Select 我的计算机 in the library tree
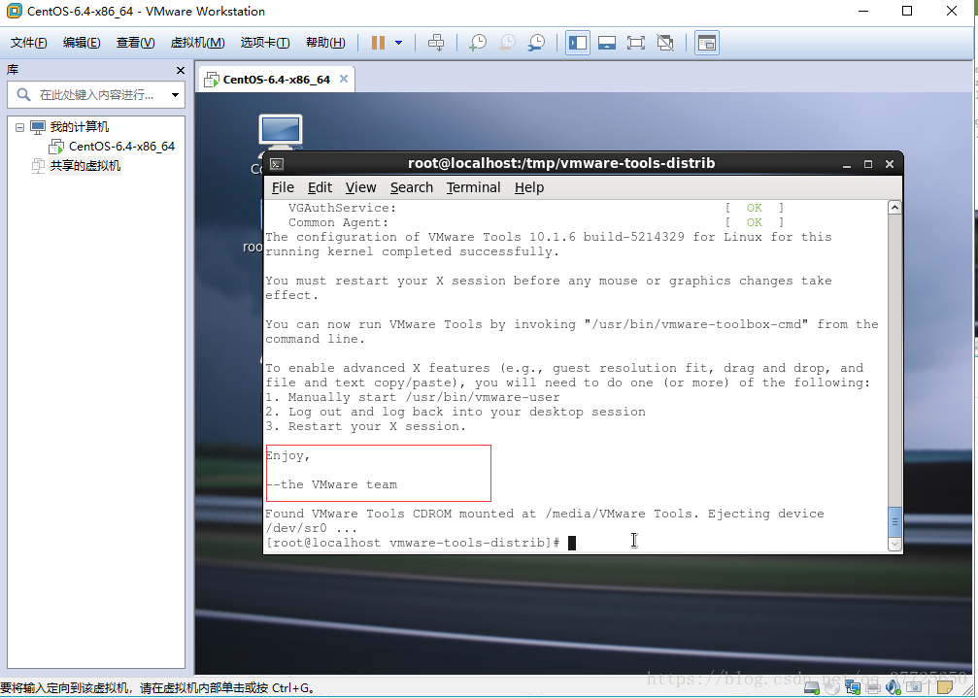Viewport: 978px width, 698px height. (x=80, y=127)
